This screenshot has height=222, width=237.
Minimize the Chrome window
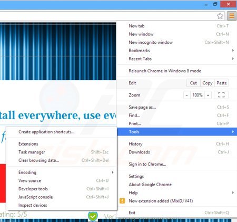[x=206, y=4]
